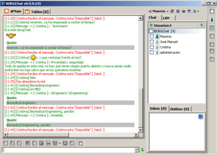Toggle bold text formatting

[6, 143]
